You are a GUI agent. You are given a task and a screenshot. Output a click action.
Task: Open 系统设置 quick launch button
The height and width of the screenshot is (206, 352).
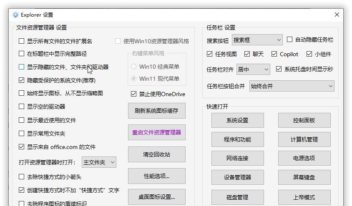237,120
